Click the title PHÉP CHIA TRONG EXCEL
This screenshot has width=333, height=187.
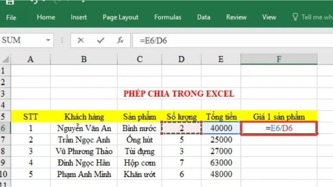pos(179,93)
